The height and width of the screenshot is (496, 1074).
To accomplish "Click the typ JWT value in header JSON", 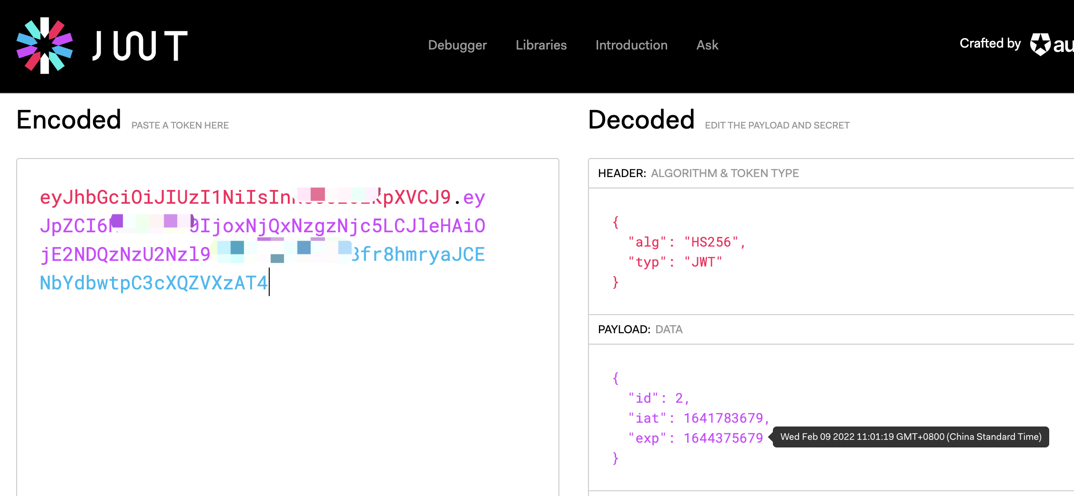I will (704, 261).
